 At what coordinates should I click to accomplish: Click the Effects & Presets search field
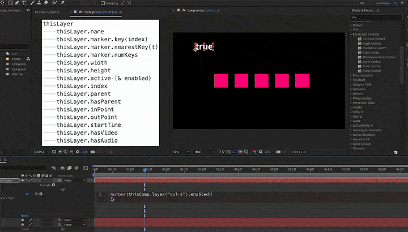376,17
